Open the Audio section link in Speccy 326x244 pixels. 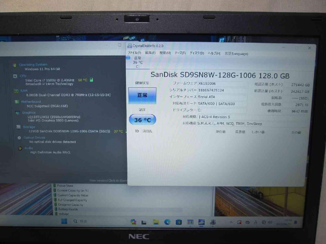point(29,148)
